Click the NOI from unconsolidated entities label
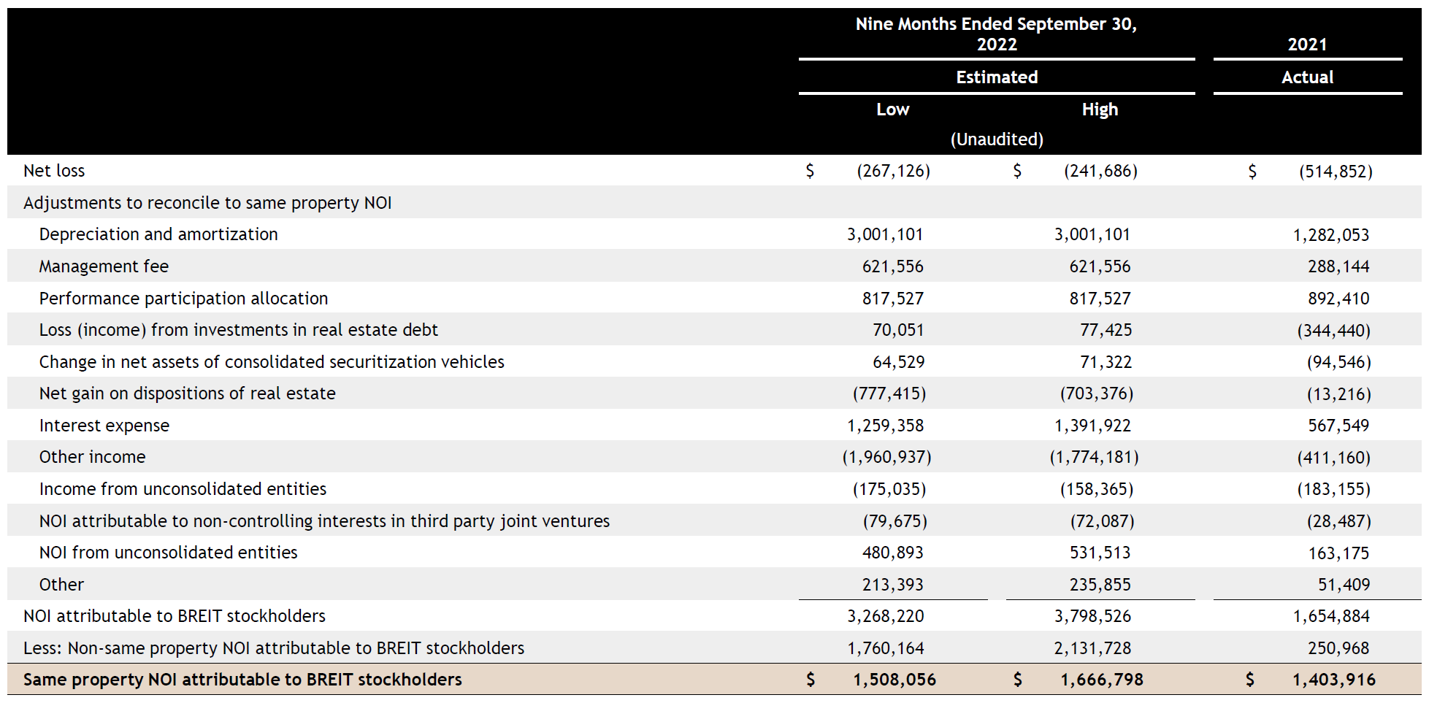 pyautogui.click(x=168, y=552)
